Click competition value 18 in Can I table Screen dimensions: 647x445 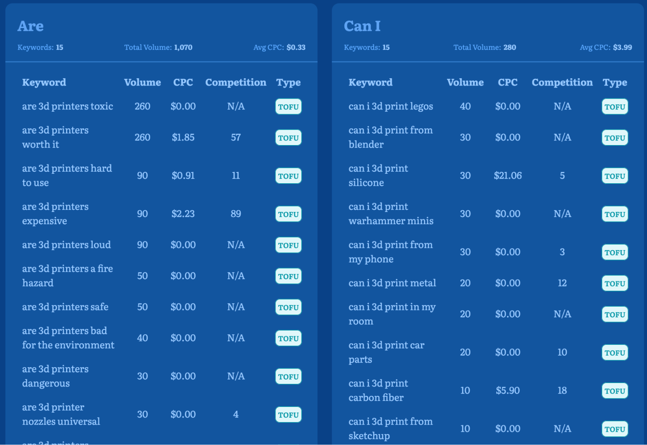pyautogui.click(x=562, y=390)
